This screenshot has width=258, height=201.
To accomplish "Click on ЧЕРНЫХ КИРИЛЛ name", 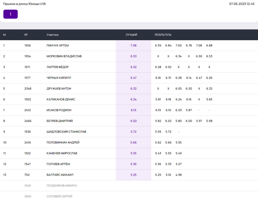I will (59, 78).
